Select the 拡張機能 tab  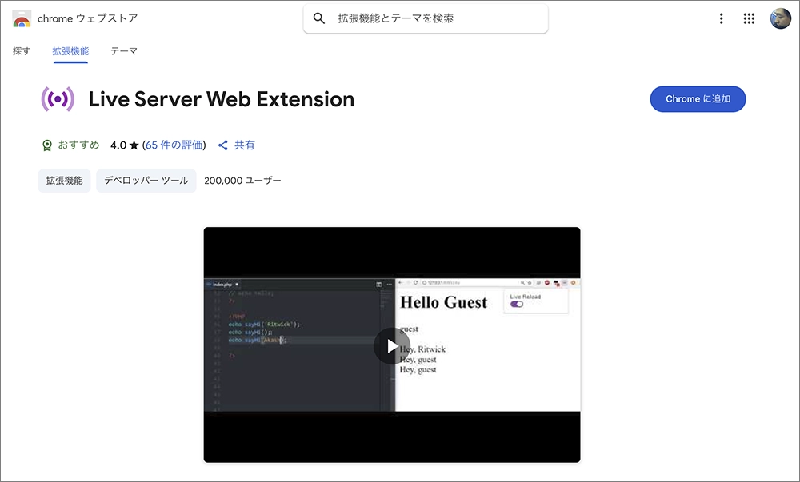point(70,51)
